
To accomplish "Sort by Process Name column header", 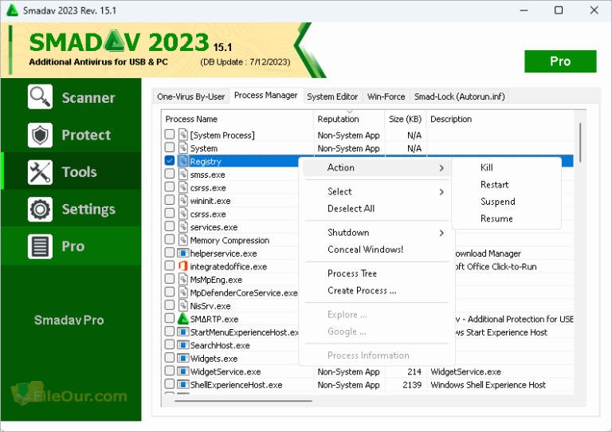I will (x=237, y=119).
